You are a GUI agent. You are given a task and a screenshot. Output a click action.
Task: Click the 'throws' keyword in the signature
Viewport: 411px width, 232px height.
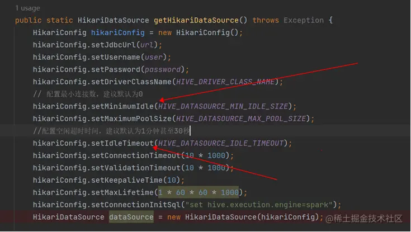point(266,20)
